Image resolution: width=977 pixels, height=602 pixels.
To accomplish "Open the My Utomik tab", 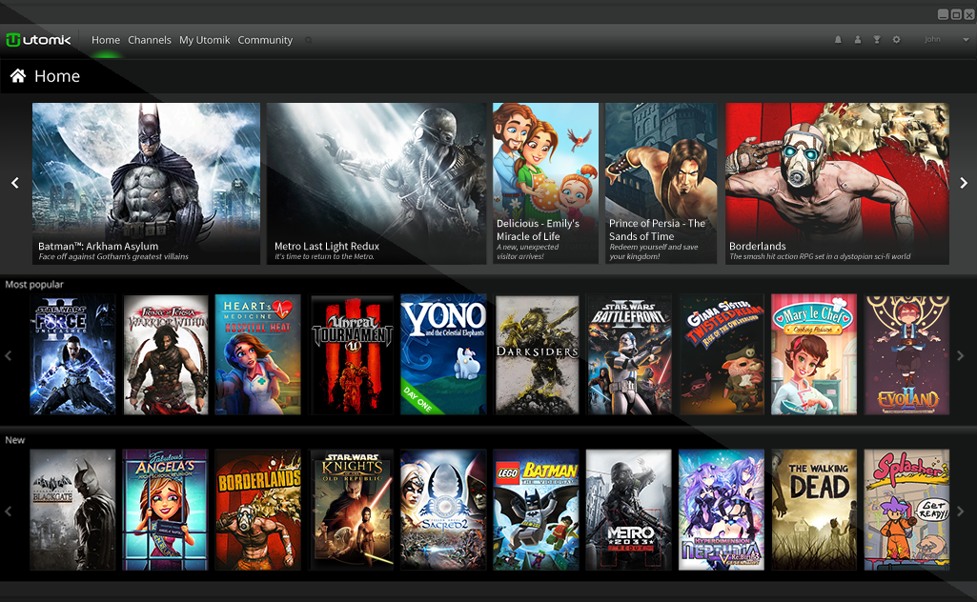I will [205, 40].
